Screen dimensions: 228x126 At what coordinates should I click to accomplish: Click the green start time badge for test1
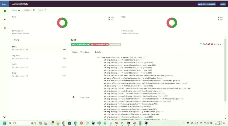[x=80, y=45]
